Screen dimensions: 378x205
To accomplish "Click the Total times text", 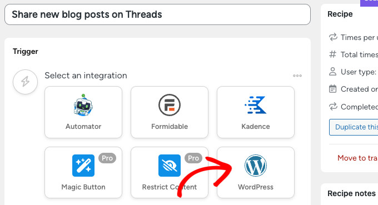I will coord(359,54).
